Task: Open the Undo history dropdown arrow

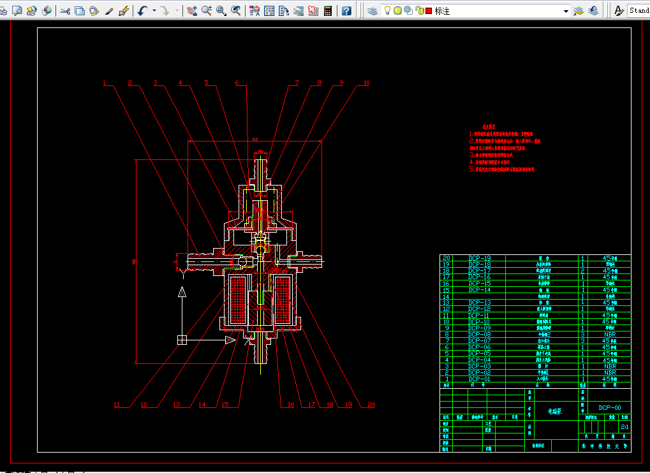Action: tap(154, 11)
